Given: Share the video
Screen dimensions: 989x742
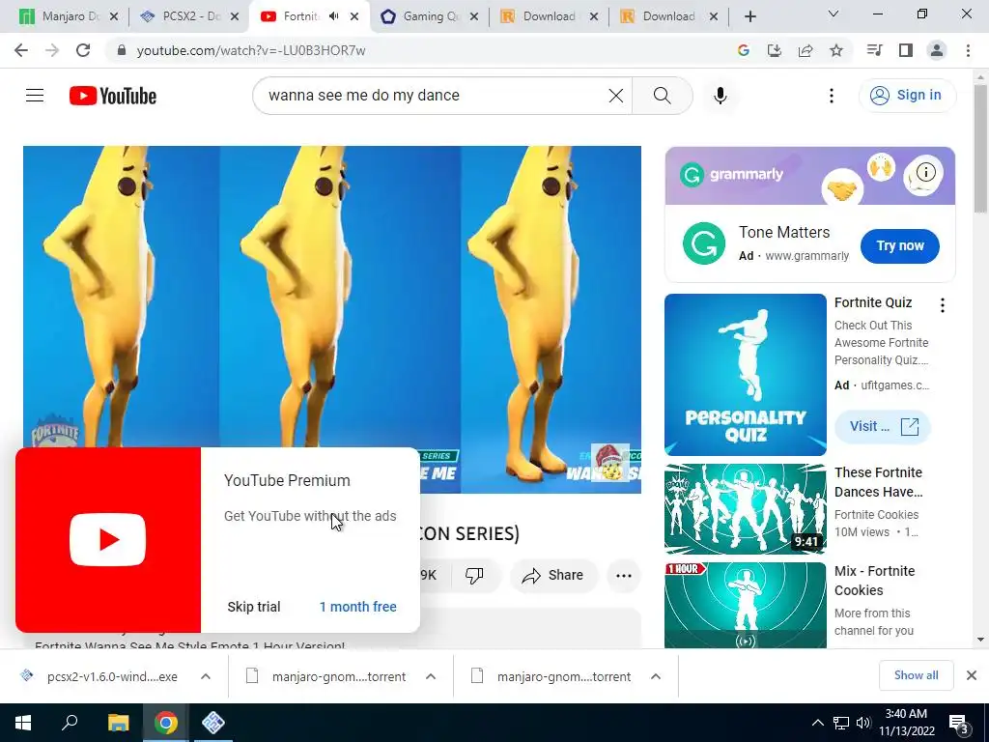Looking at the screenshot, I should pyautogui.click(x=552, y=576).
